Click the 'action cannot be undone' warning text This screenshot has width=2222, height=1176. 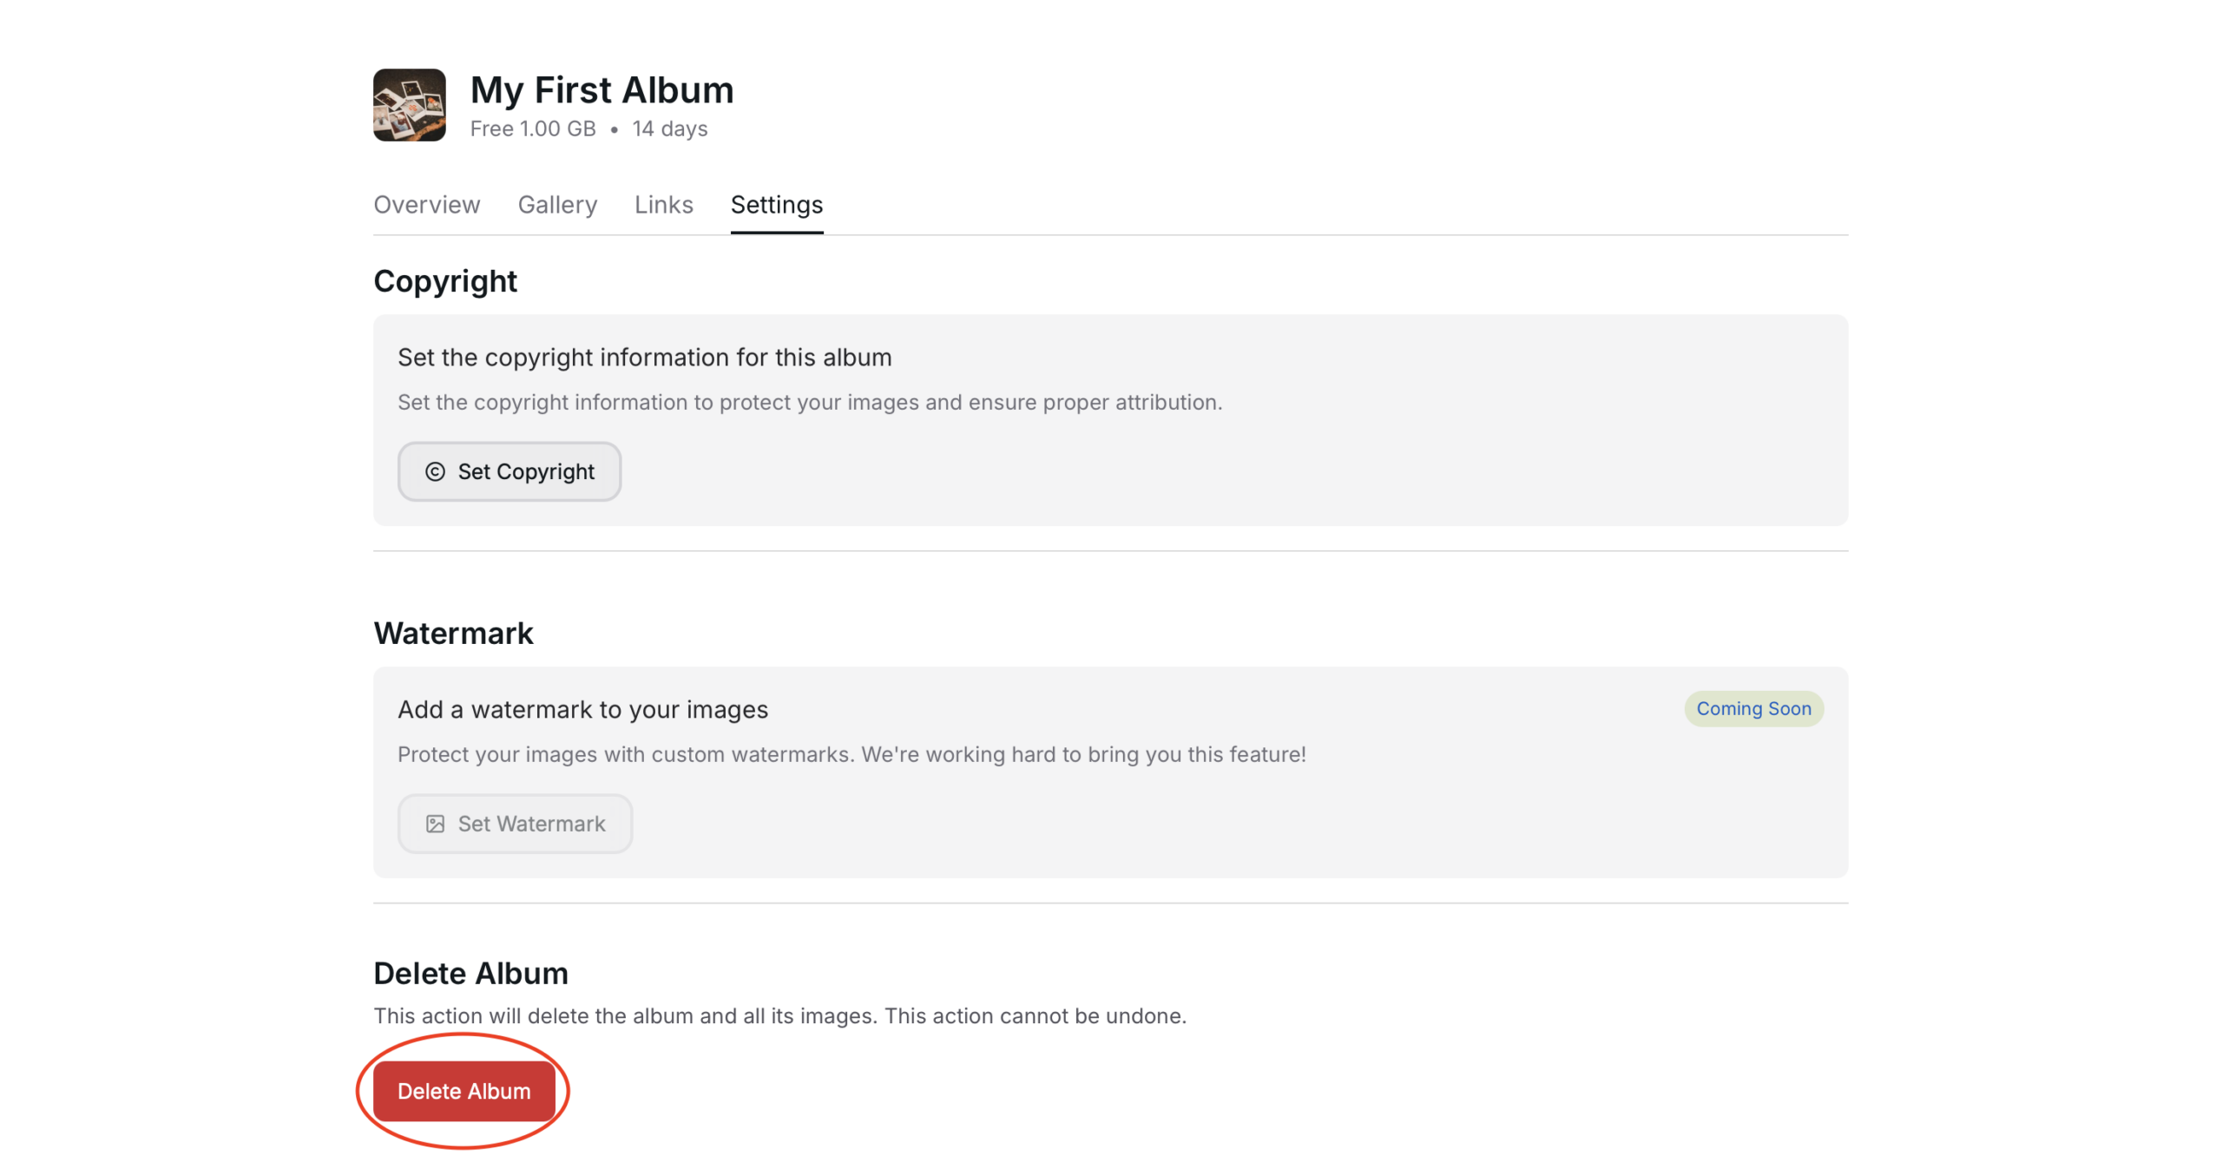pyautogui.click(x=1035, y=1015)
